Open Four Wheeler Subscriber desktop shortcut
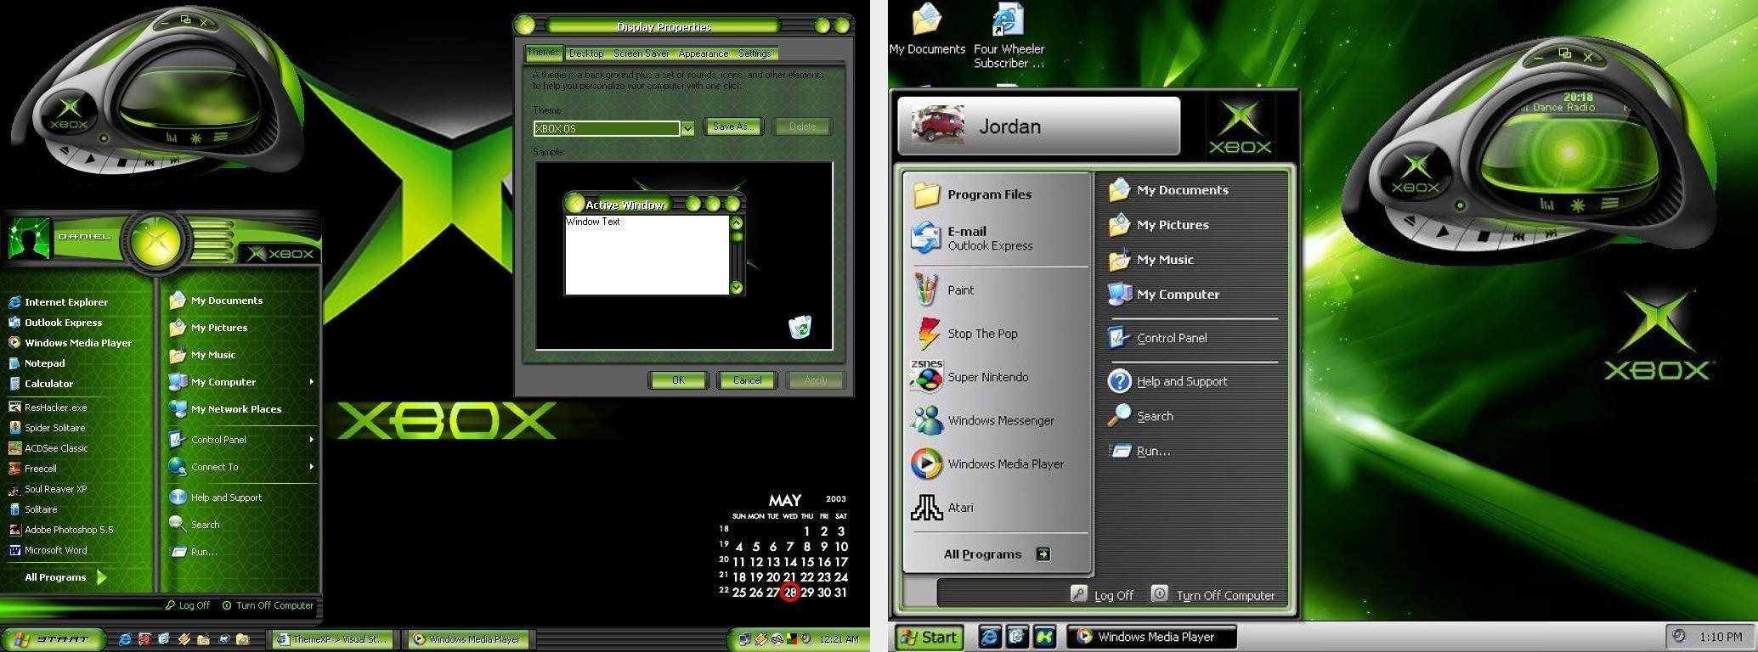This screenshot has width=1758, height=652. (1009, 36)
